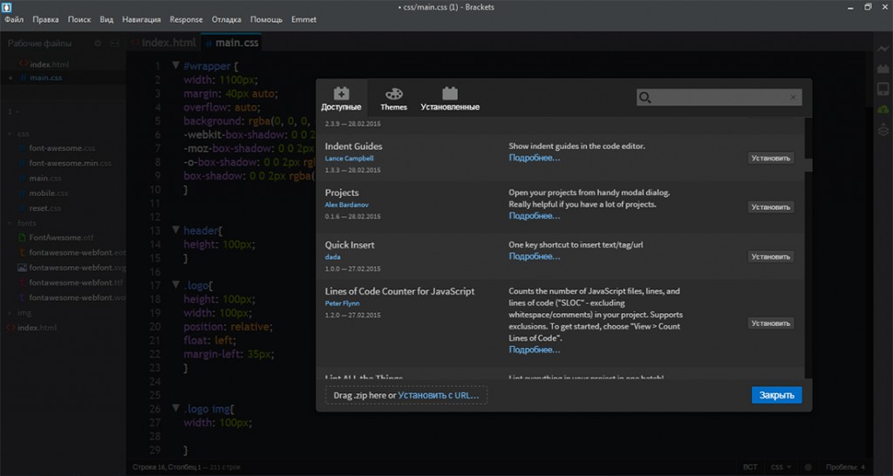Open the project name dropdown in sidebar
This screenshot has width=893, height=476.
pyautogui.click(x=13, y=112)
